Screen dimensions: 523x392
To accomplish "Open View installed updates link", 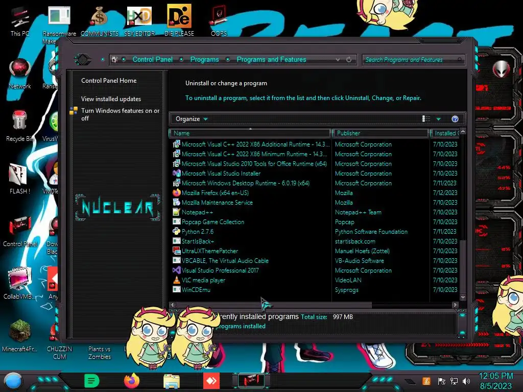I will coord(111,99).
